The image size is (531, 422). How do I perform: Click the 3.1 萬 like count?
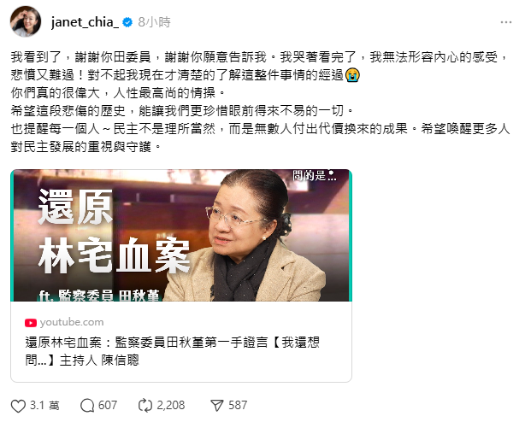(x=44, y=406)
